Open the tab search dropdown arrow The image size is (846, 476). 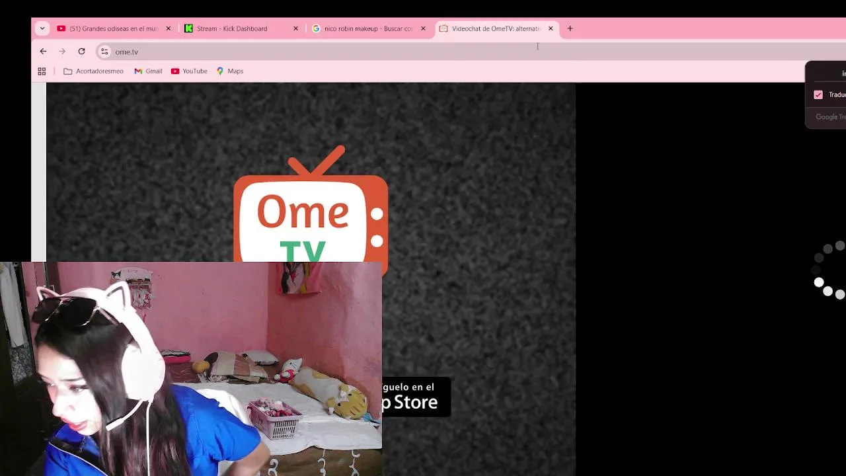(x=42, y=28)
